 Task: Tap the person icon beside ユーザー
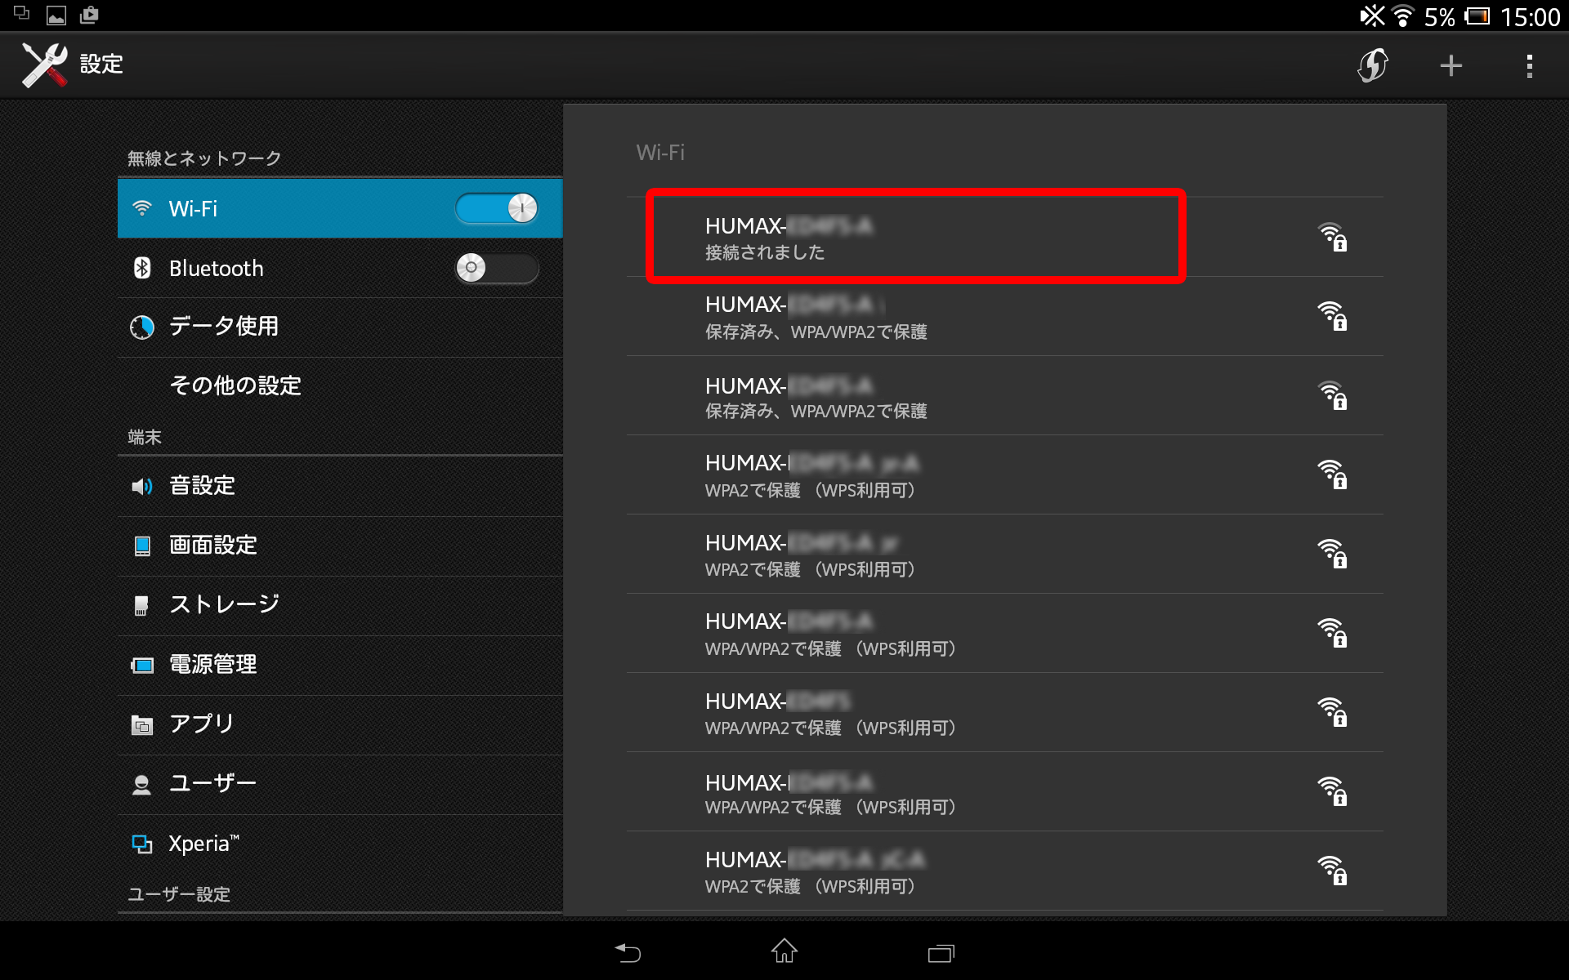click(141, 785)
